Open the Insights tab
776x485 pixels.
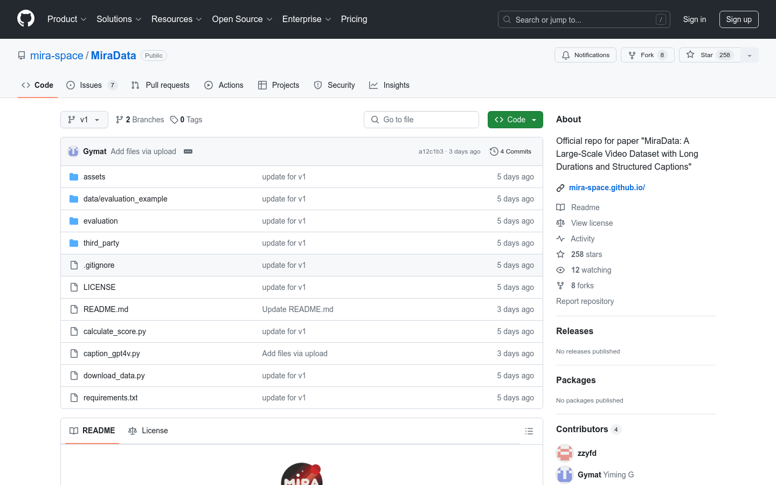(x=389, y=85)
